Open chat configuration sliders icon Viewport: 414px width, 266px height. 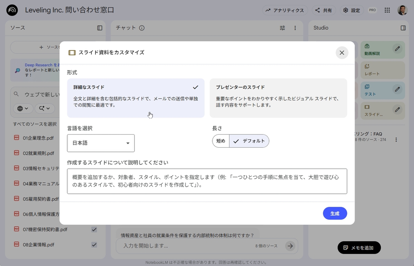tap(283, 28)
